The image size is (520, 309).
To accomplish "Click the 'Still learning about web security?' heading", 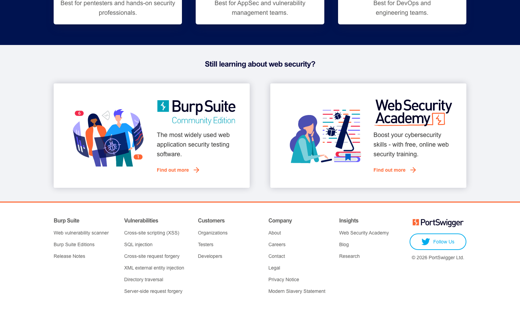I will (x=260, y=64).
